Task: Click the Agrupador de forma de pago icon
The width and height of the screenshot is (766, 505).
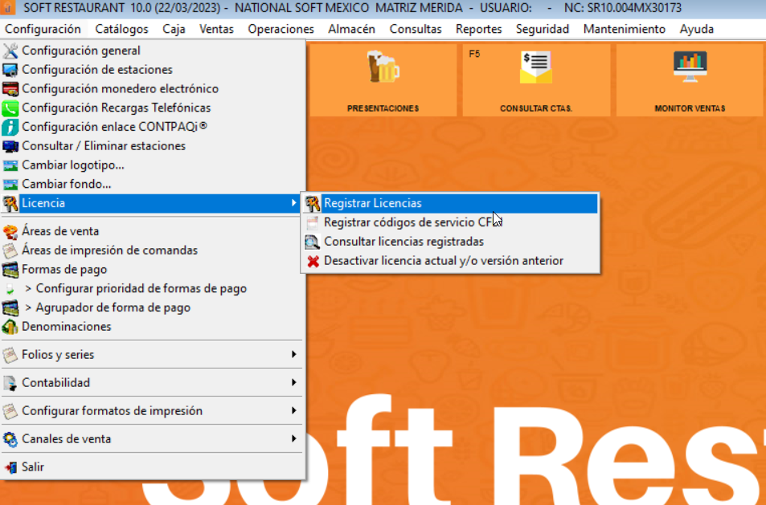Action: click(x=10, y=307)
